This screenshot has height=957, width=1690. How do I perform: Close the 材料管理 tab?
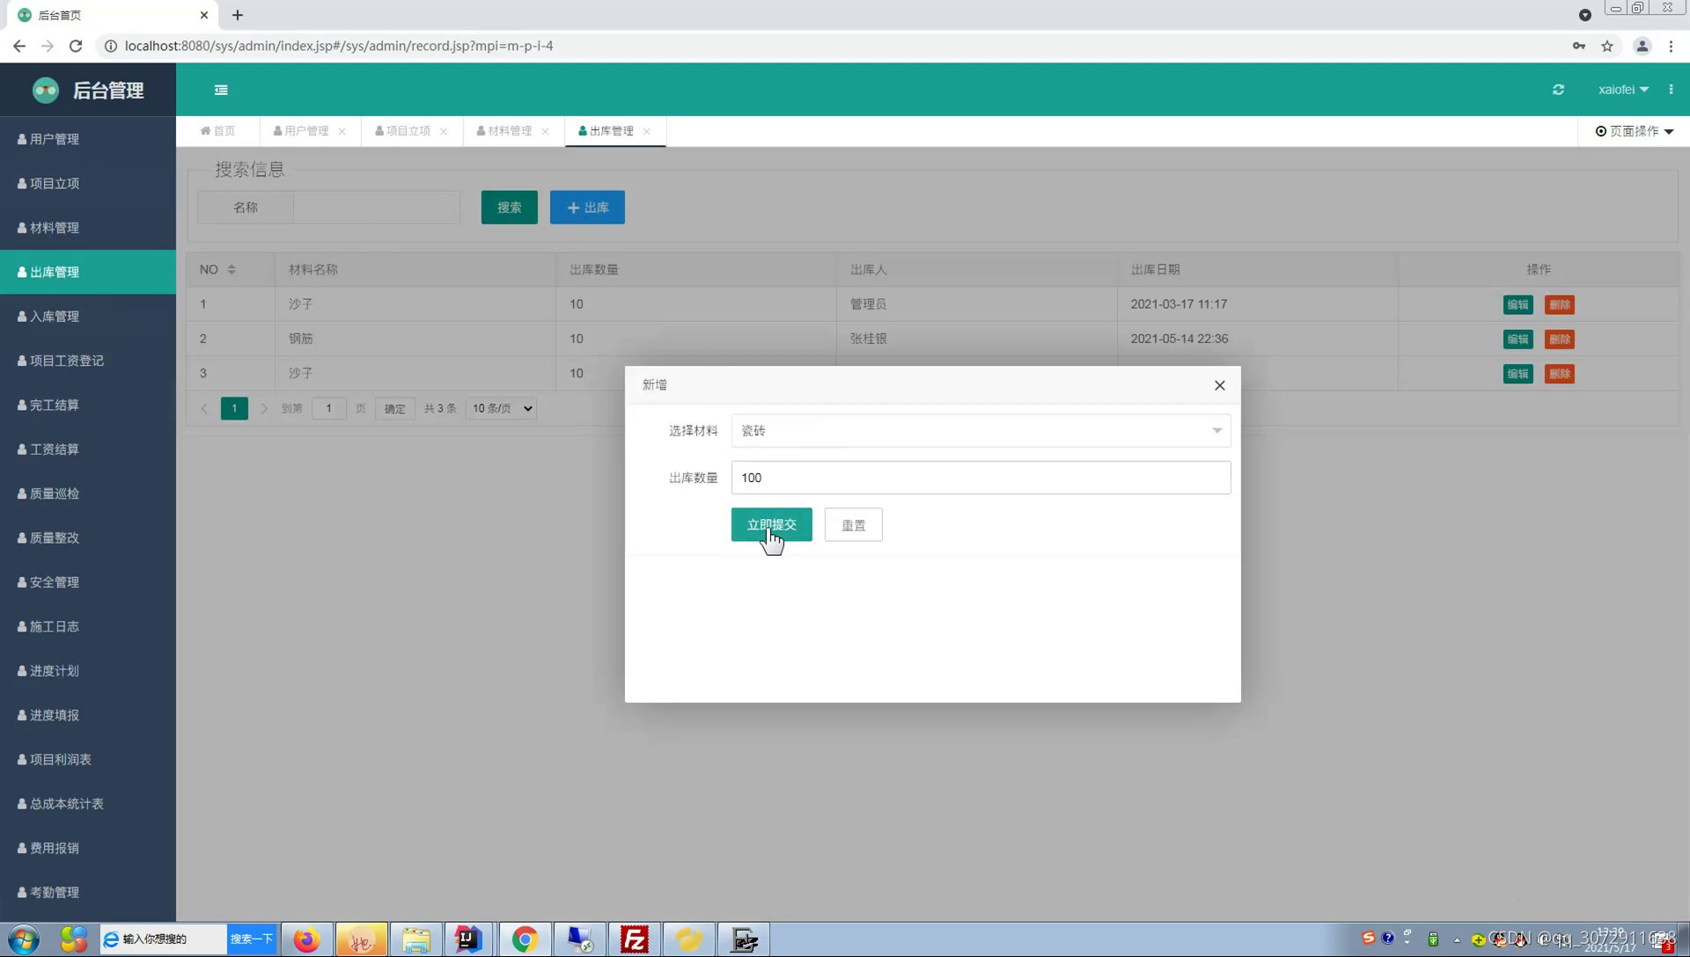546,131
